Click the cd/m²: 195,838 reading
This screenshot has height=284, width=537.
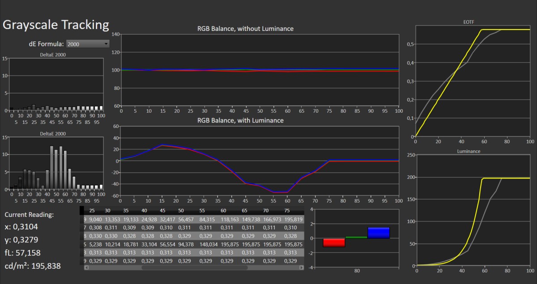[x=32, y=266]
